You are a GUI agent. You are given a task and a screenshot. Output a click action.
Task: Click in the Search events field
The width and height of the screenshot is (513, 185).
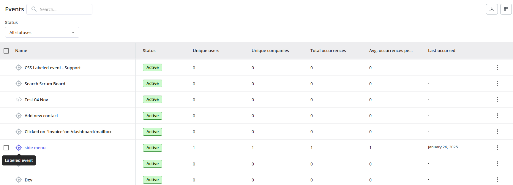tap(59, 9)
